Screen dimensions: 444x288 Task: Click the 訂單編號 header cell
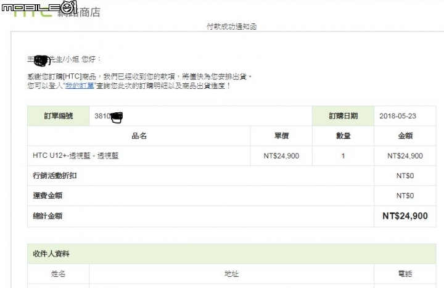point(59,116)
